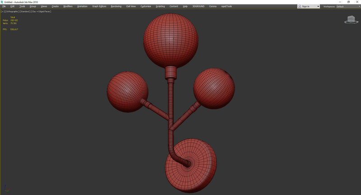
Task: Open the Clay + Edged Faces shading menu
Action: coord(41,11)
